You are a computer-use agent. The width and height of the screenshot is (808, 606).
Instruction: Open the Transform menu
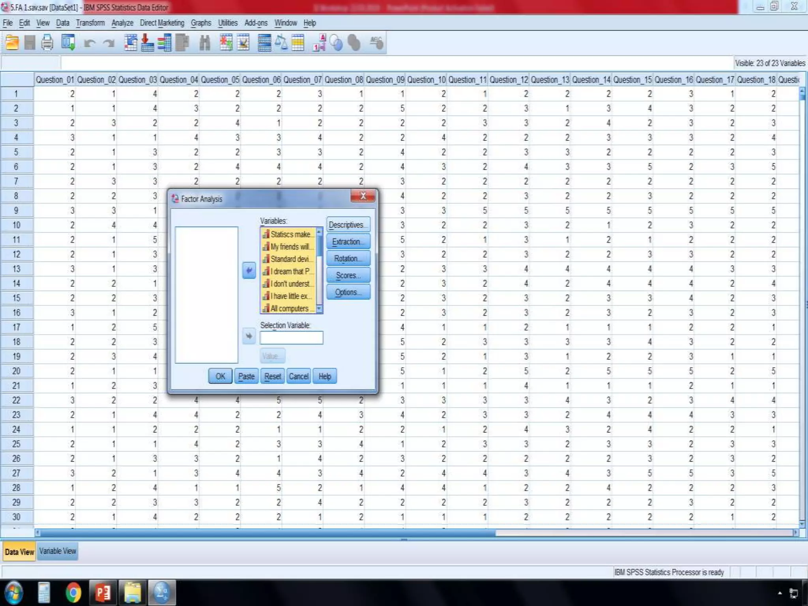point(90,23)
